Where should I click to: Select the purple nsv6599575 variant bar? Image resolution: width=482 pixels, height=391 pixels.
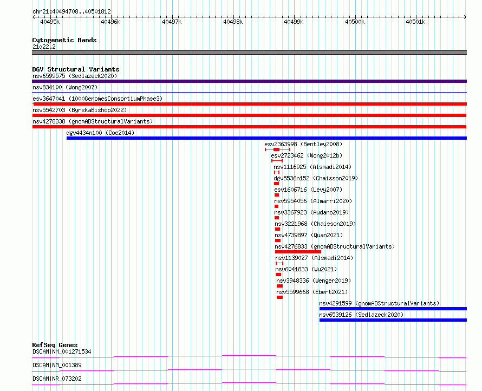point(249,81)
